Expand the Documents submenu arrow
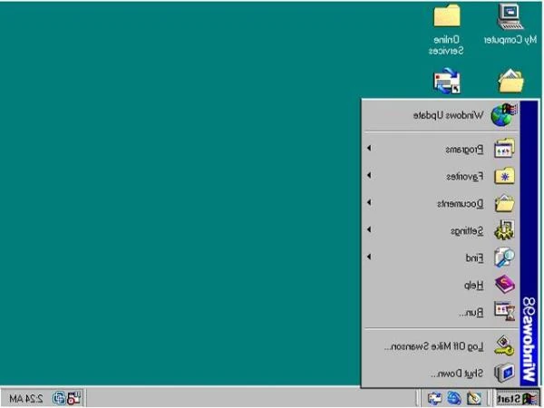 pyautogui.click(x=369, y=202)
